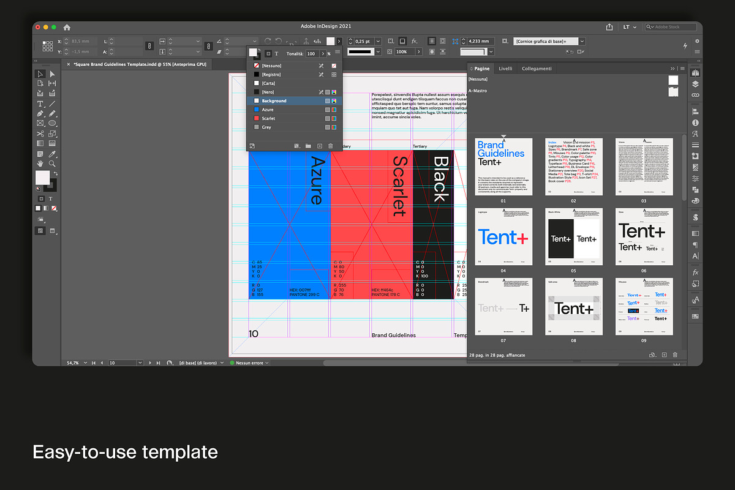Open the Links panel icon in the dock
The width and height of the screenshot is (735, 490).
[695, 96]
